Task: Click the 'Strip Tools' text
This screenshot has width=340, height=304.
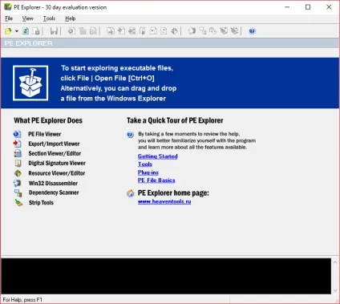Action: click(41, 203)
